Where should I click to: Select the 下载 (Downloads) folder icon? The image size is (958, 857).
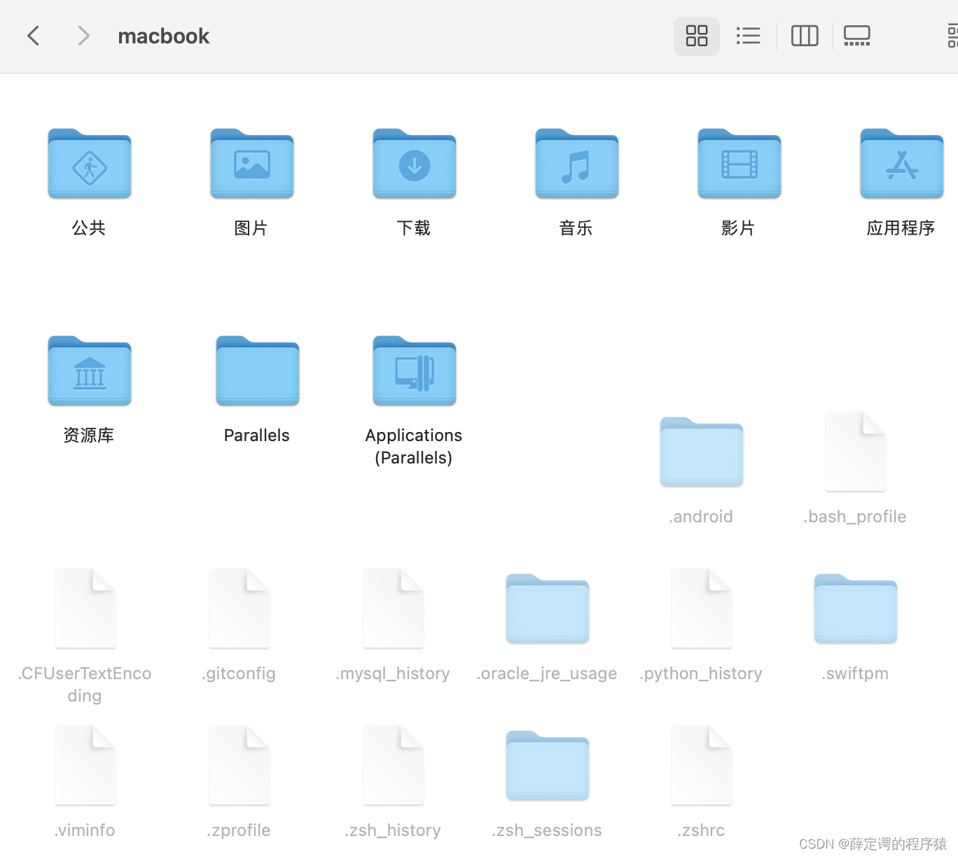point(415,163)
